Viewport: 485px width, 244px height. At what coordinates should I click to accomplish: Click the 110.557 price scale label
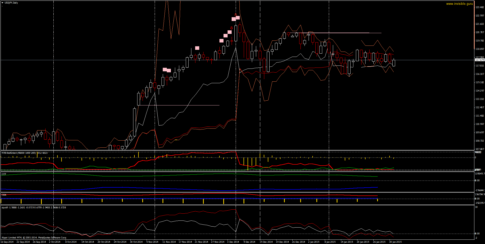point(480,124)
